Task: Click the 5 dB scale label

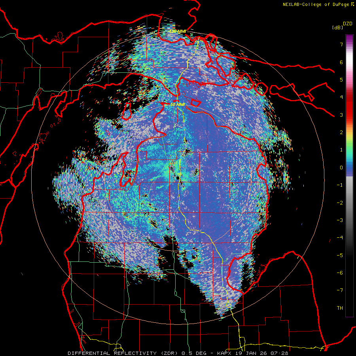Action: click(341, 80)
